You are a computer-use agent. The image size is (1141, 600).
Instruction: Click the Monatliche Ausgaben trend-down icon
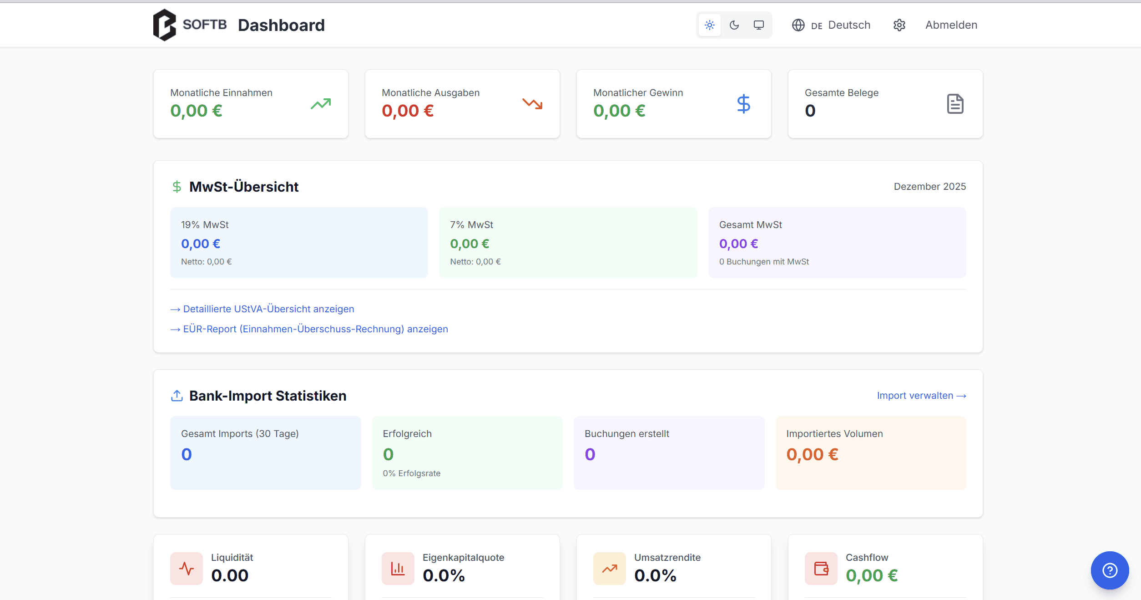coord(532,104)
